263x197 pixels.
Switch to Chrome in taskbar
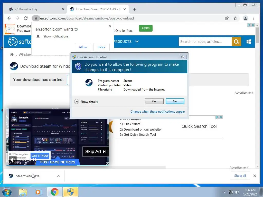(x=55, y=192)
